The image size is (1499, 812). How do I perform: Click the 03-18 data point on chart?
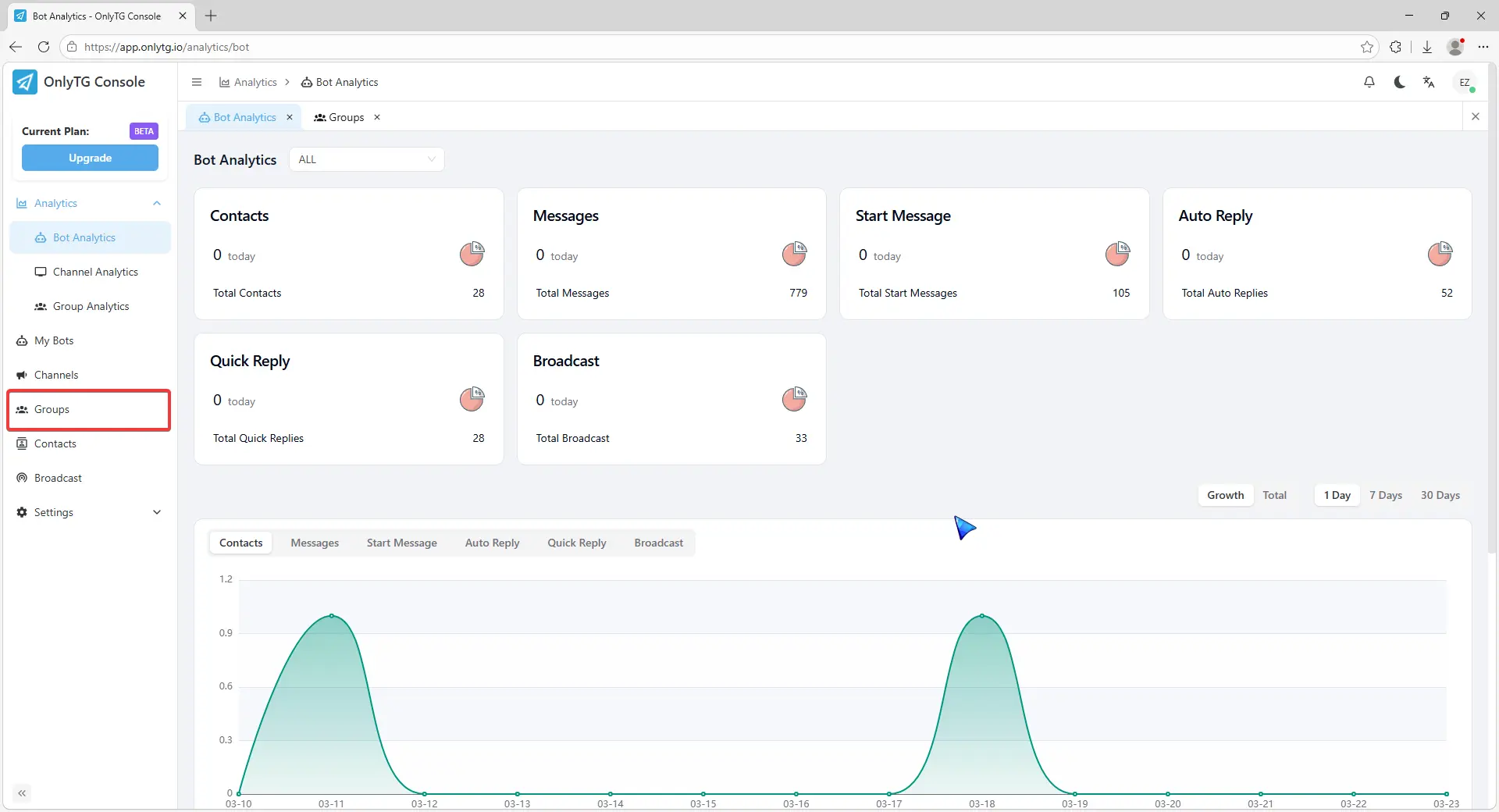(981, 616)
